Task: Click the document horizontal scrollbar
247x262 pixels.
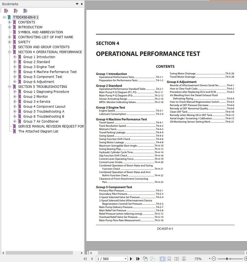Action: (171, 253)
